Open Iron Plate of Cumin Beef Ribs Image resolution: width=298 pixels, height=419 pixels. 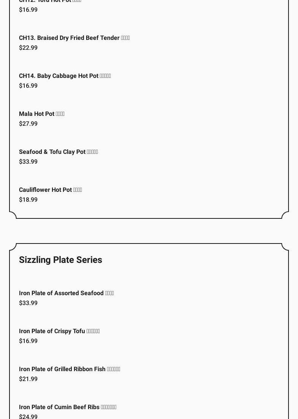[67, 407]
